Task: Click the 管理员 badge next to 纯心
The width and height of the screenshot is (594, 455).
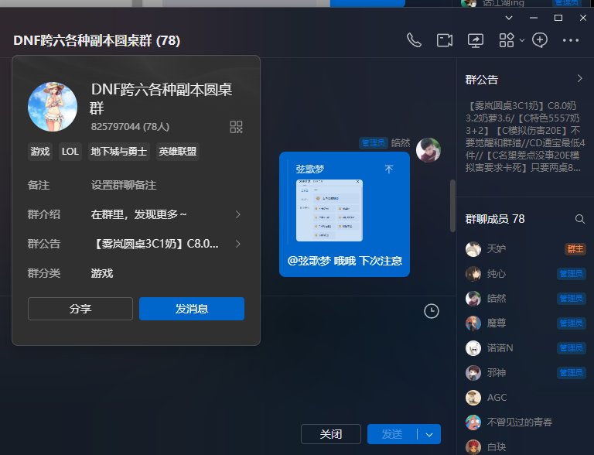Action: 572,274
